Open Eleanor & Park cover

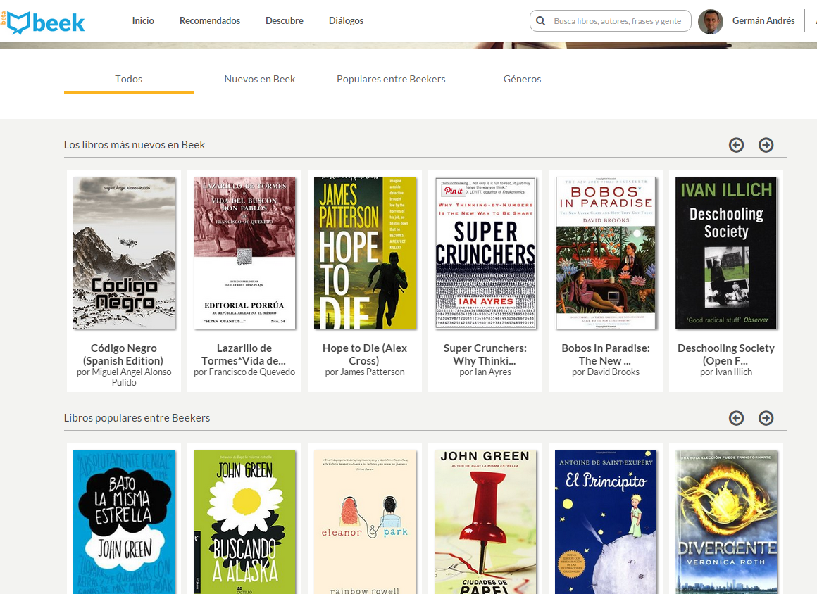point(365,522)
